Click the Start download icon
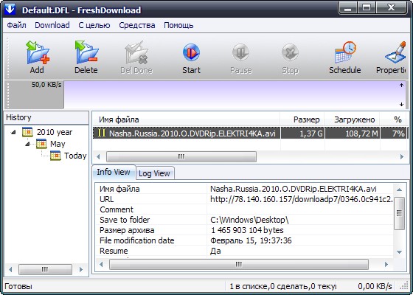 tap(191, 52)
